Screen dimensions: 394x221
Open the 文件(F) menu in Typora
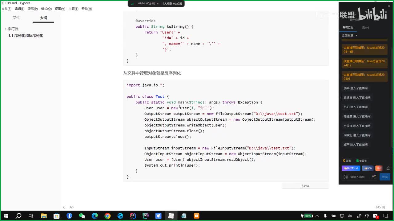6,9
